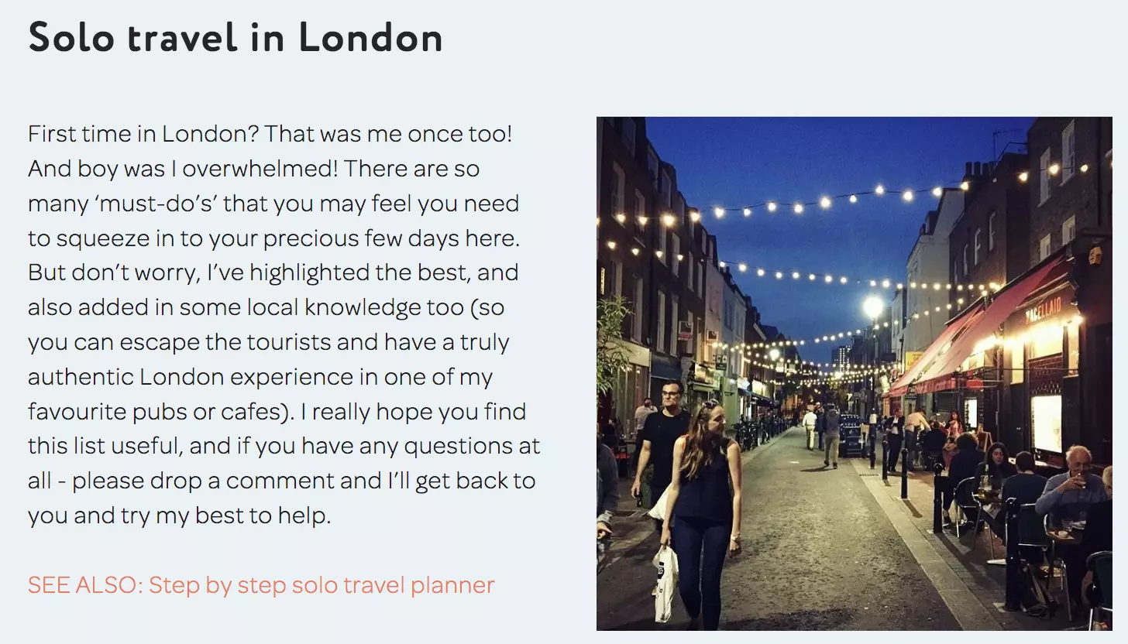Click the word 'SEE ALSO:' in the link
Image resolution: width=1128 pixels, height=644 pixels.
[85, 585]
